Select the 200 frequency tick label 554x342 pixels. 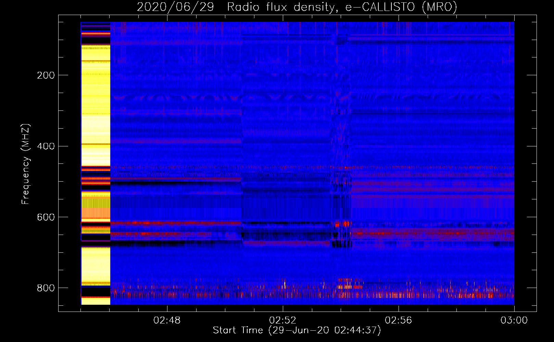pos(46,75)
